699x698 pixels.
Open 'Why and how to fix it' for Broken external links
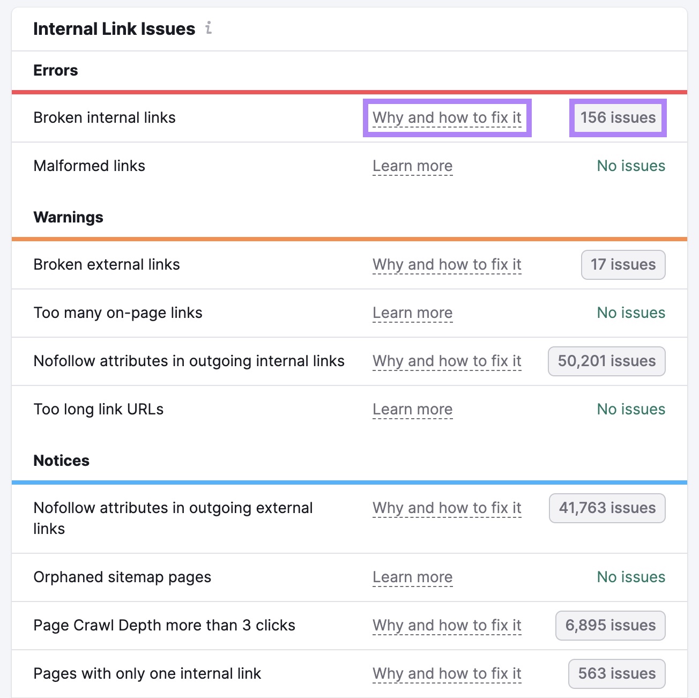447,264
